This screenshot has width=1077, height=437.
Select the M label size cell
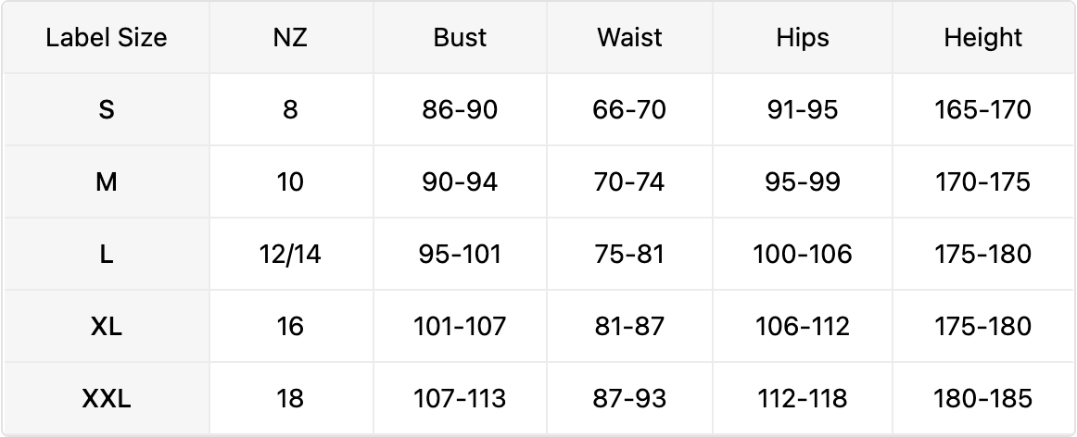(x=107, y=182)
